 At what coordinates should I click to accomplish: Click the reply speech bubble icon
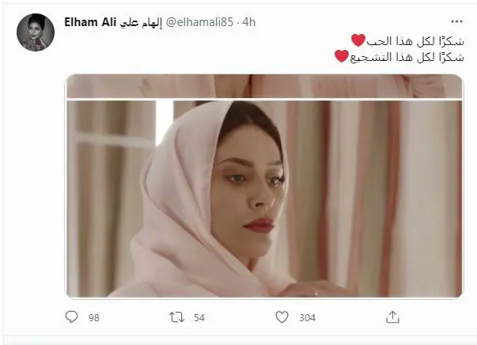pyautogui.click(x=71, y=317)
